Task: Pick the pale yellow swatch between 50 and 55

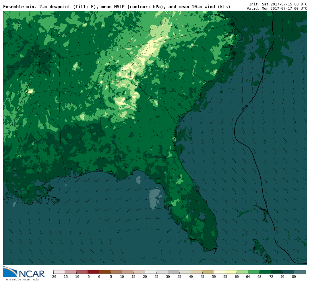Action: pyautogui.click(x=220, y=272)
